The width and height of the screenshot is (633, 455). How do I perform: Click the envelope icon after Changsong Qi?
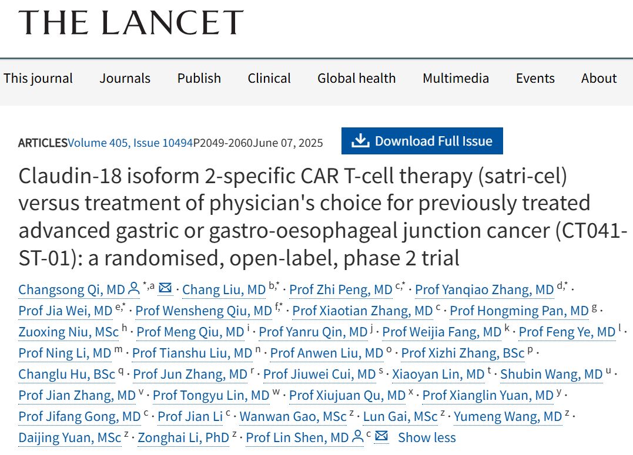165,288
